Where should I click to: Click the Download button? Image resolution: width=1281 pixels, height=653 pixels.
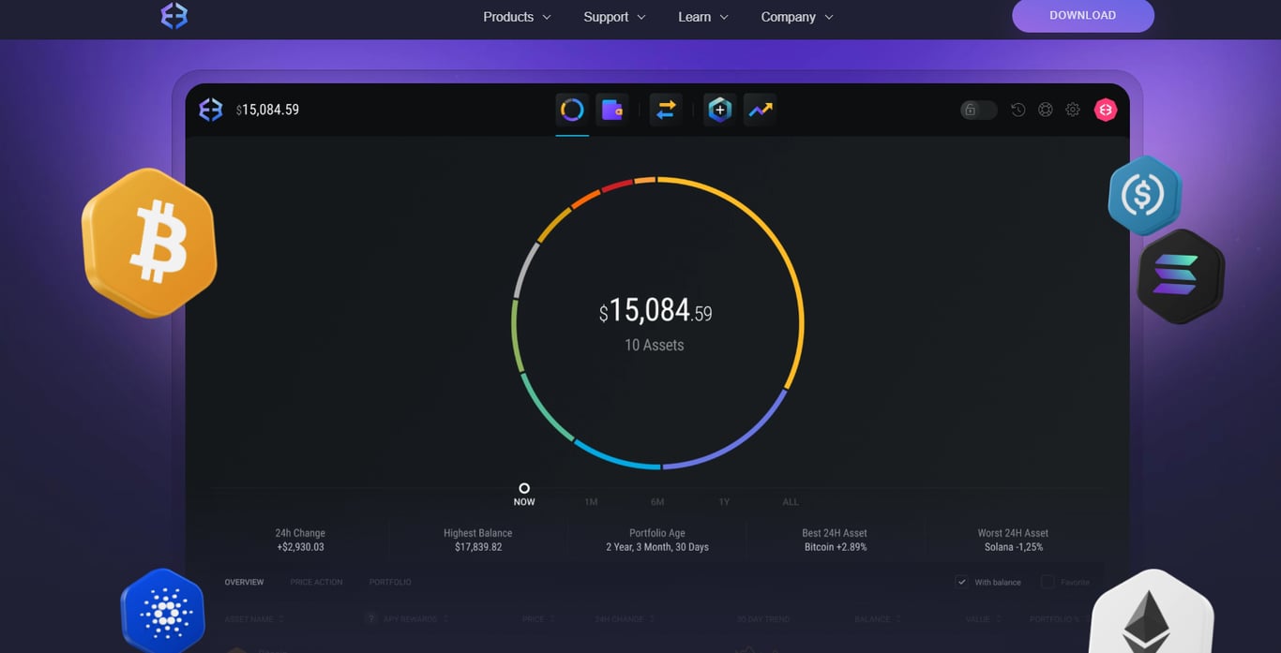[1082, 15]
